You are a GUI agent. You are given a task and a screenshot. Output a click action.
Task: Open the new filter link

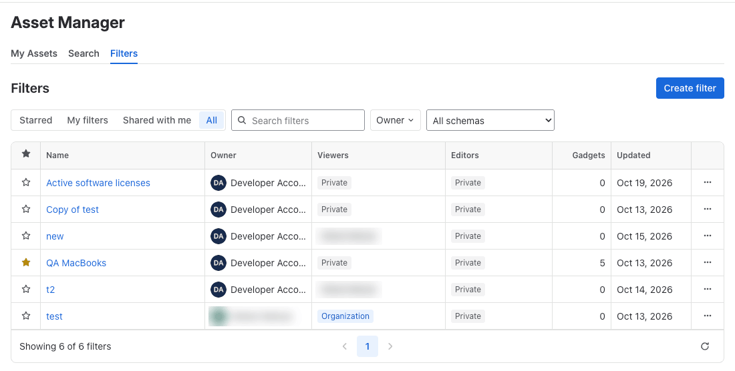click(x=55, y=236)
